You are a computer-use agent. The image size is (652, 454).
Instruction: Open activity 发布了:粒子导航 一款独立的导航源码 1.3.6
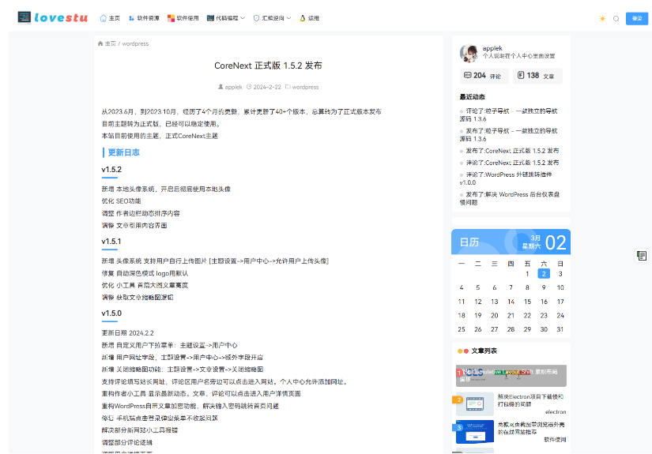click(x=508, y=134)
